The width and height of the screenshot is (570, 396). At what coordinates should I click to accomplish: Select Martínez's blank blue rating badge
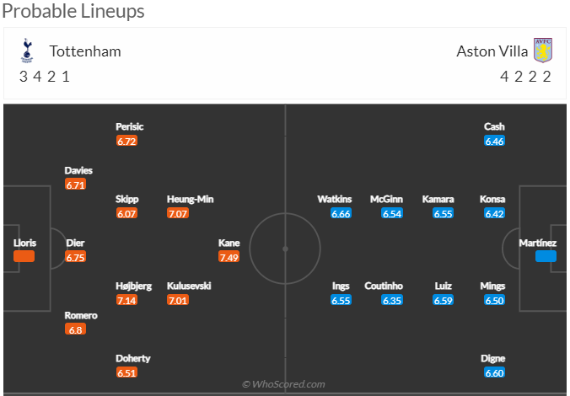tap(546, 256)
